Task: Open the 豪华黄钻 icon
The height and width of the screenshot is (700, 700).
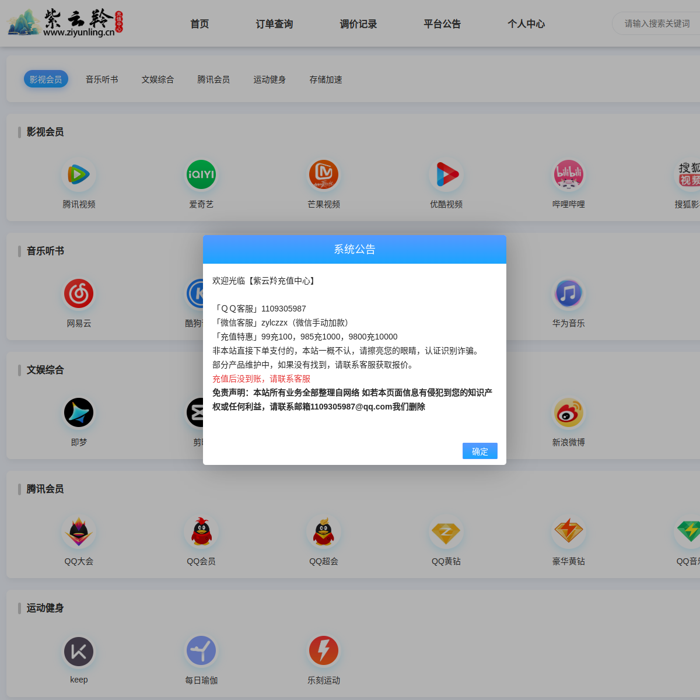Action: pos(569,531)
